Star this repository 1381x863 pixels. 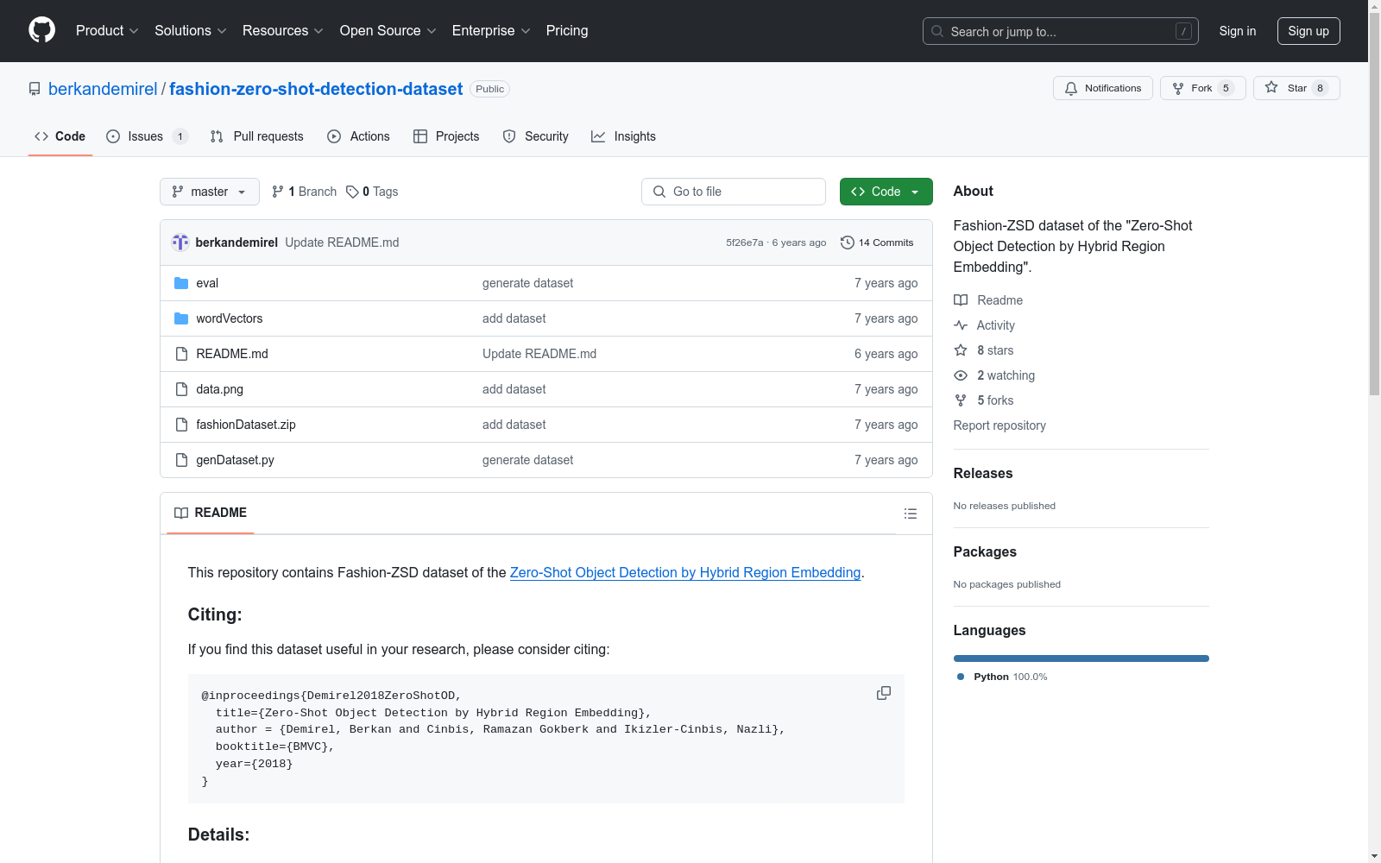coord(1296,88)
